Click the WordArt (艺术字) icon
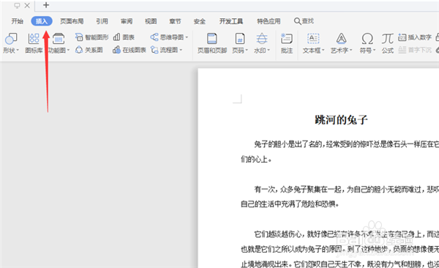 click(341, 39)
